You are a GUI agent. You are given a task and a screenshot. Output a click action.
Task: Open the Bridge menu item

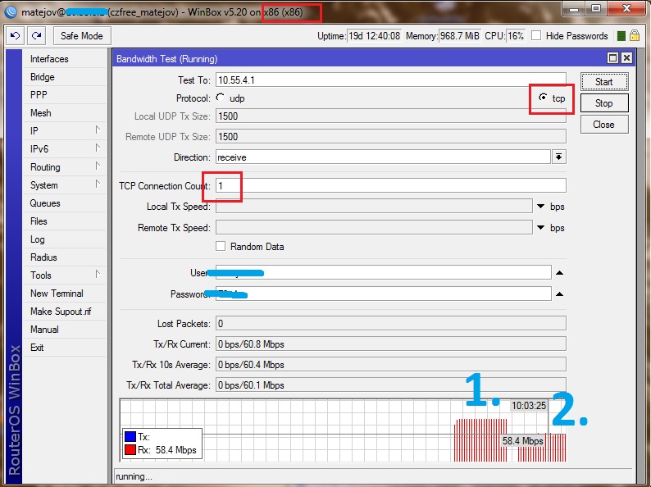65,77
